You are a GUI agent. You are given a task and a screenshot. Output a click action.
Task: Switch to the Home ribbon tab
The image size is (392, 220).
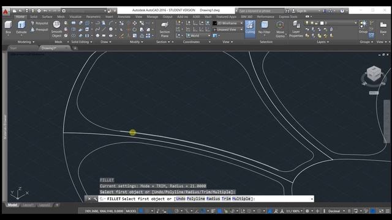[x=20, y=16]
